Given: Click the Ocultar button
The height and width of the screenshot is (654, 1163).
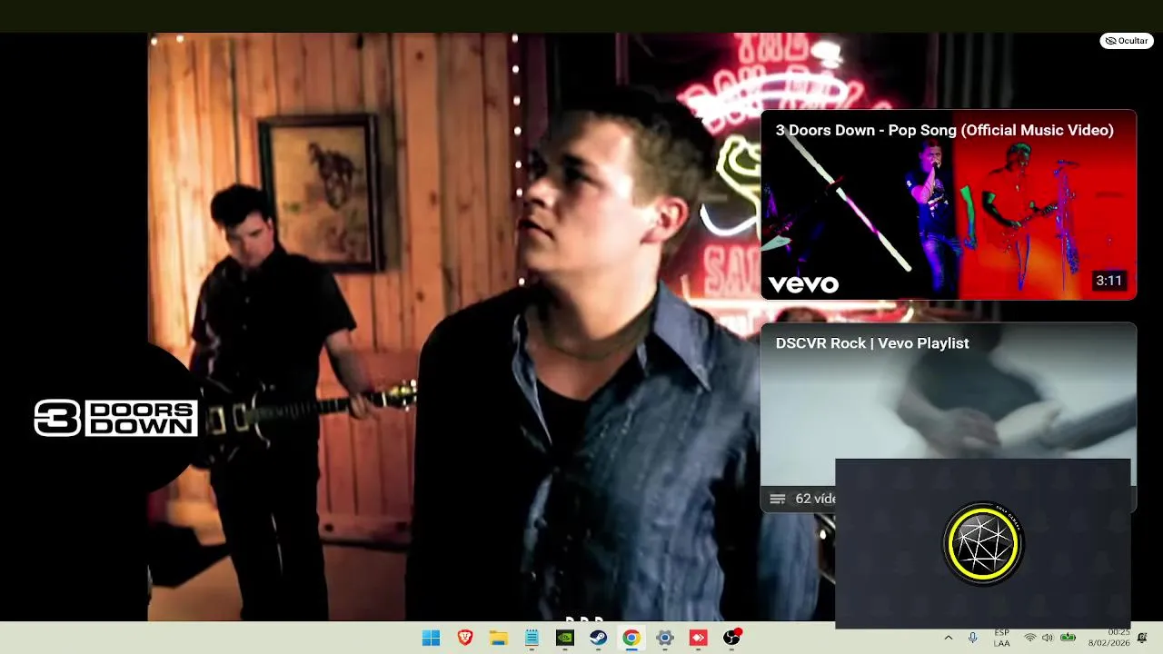Looking at the screenshot, I should coord(1127,41).
